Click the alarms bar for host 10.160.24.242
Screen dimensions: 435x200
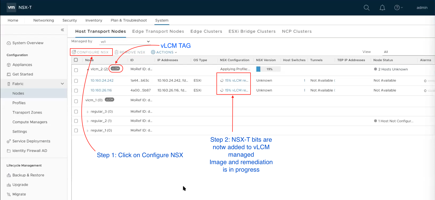click(x=431, y=81)
